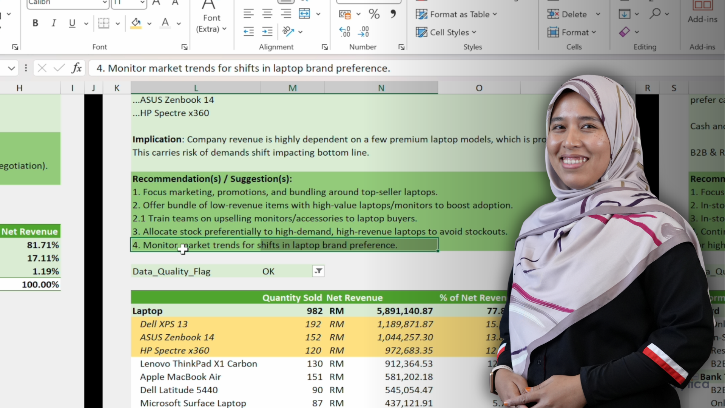Apply font color button
The image size is (725, 408).
coord(165,23)
